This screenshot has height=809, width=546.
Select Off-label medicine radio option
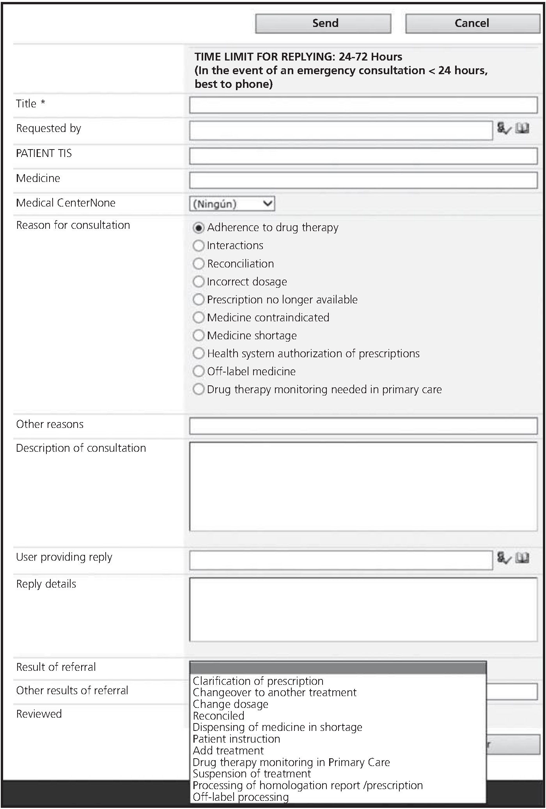[199, 371]
